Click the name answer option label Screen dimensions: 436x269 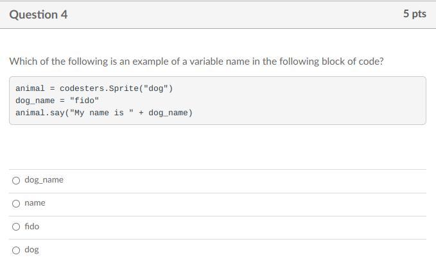tap(35, 203)
